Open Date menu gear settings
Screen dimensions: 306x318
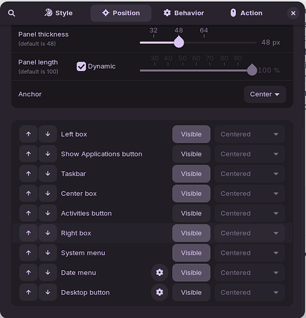pos(159,273)
